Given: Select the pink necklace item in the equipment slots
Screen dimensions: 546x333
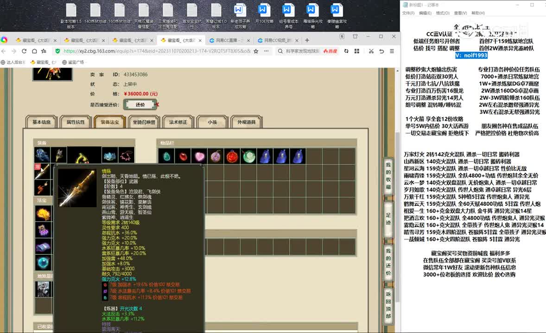Looking at the screenshot, I should click(x=126, y=155).
